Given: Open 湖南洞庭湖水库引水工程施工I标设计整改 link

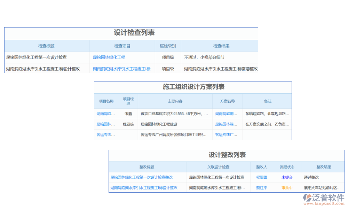Looking at the screenshot, I should [144, 188].
